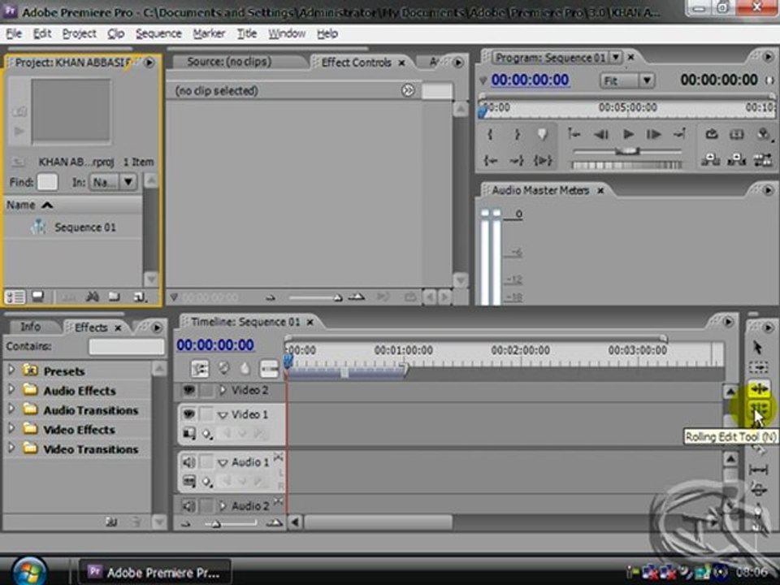Switch Project panel to Icon view
Viewport: 780px width, 585px height.
tap(38, 297)
